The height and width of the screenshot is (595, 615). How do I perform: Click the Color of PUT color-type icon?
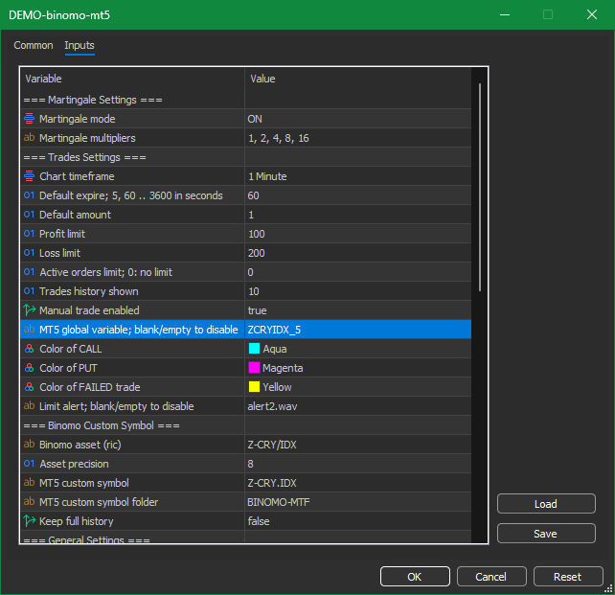pos(29,368)
